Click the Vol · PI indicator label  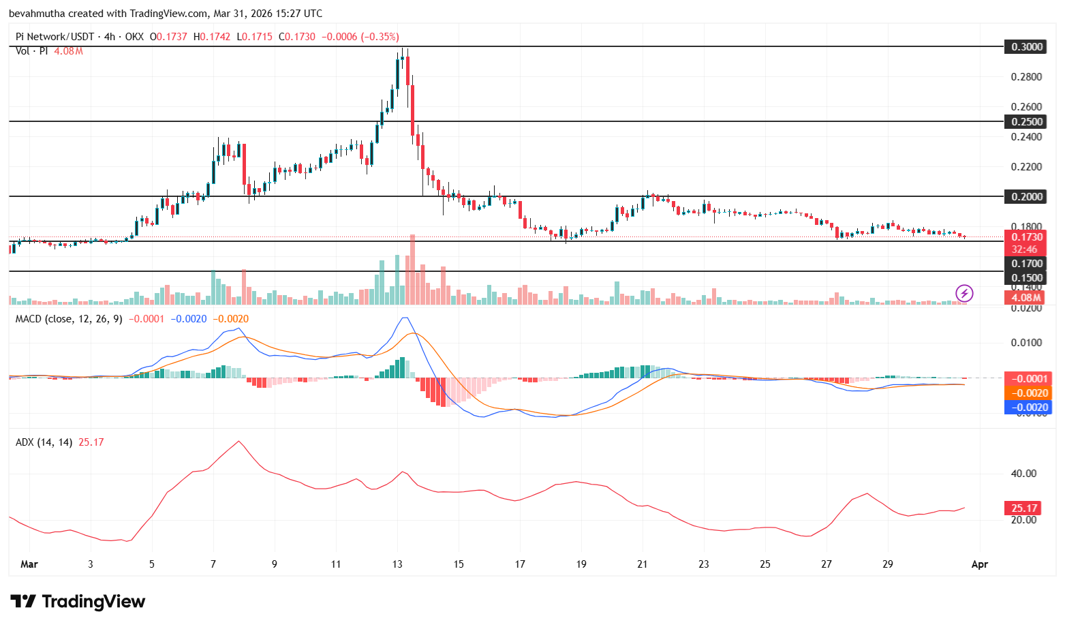(31, 50)
